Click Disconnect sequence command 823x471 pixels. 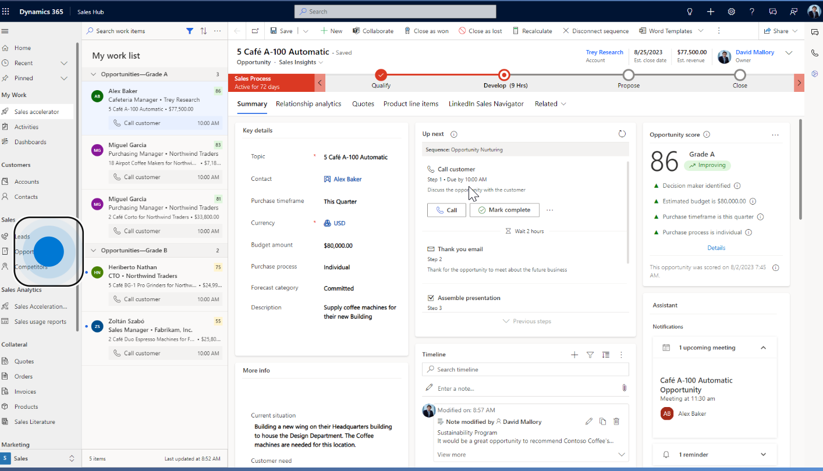coord(595,31)
